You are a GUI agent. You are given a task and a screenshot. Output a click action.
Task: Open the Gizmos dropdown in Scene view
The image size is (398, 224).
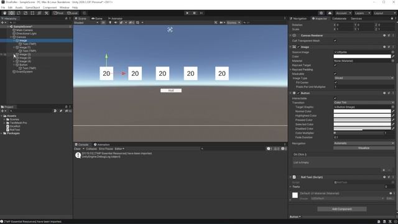pos(233,22)
